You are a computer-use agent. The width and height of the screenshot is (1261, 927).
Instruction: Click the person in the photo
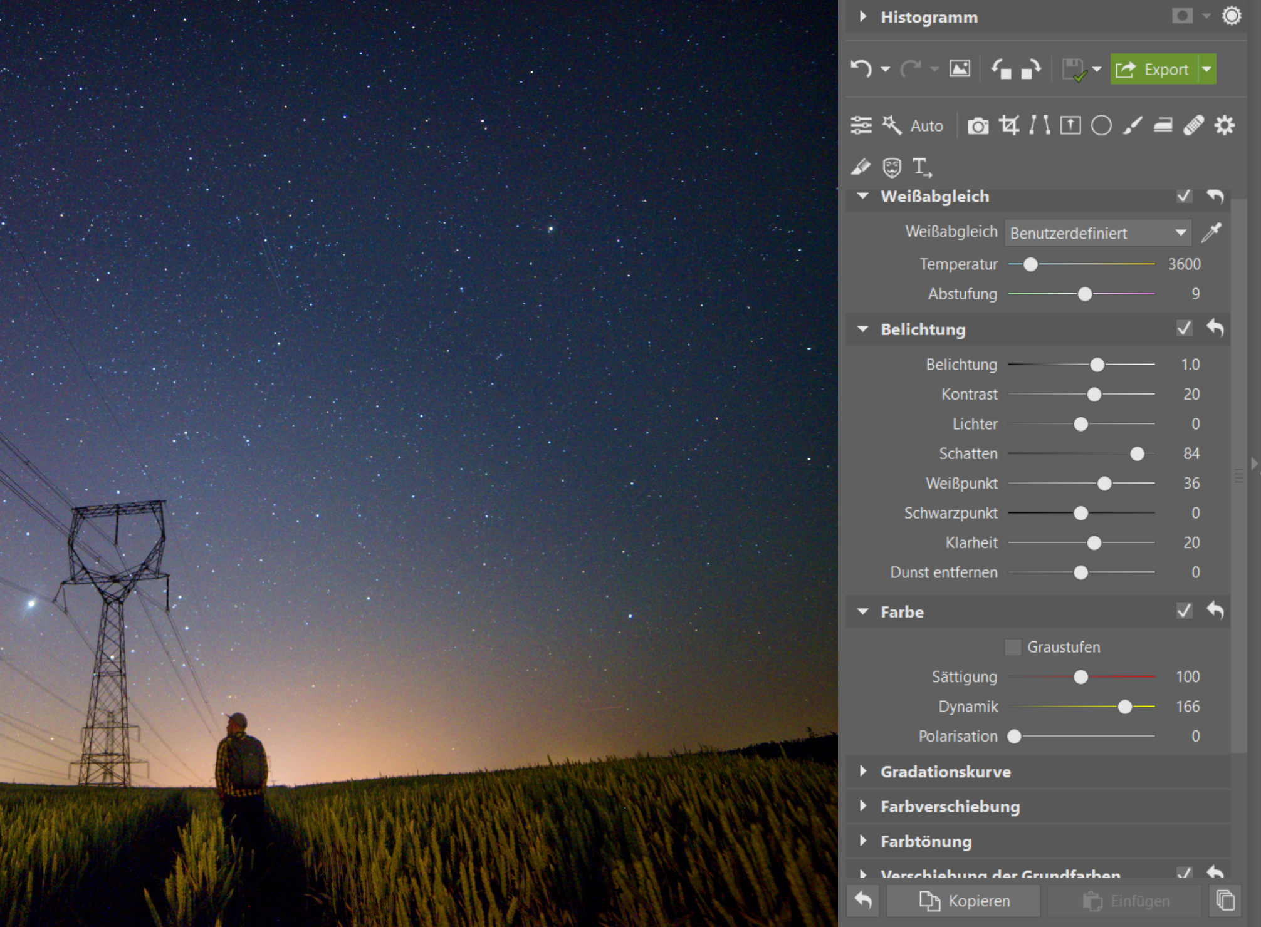241,770
